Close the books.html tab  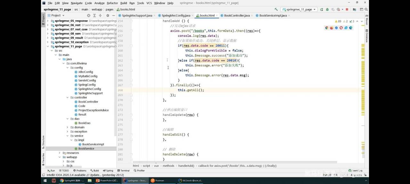click(x=217, y=15)
